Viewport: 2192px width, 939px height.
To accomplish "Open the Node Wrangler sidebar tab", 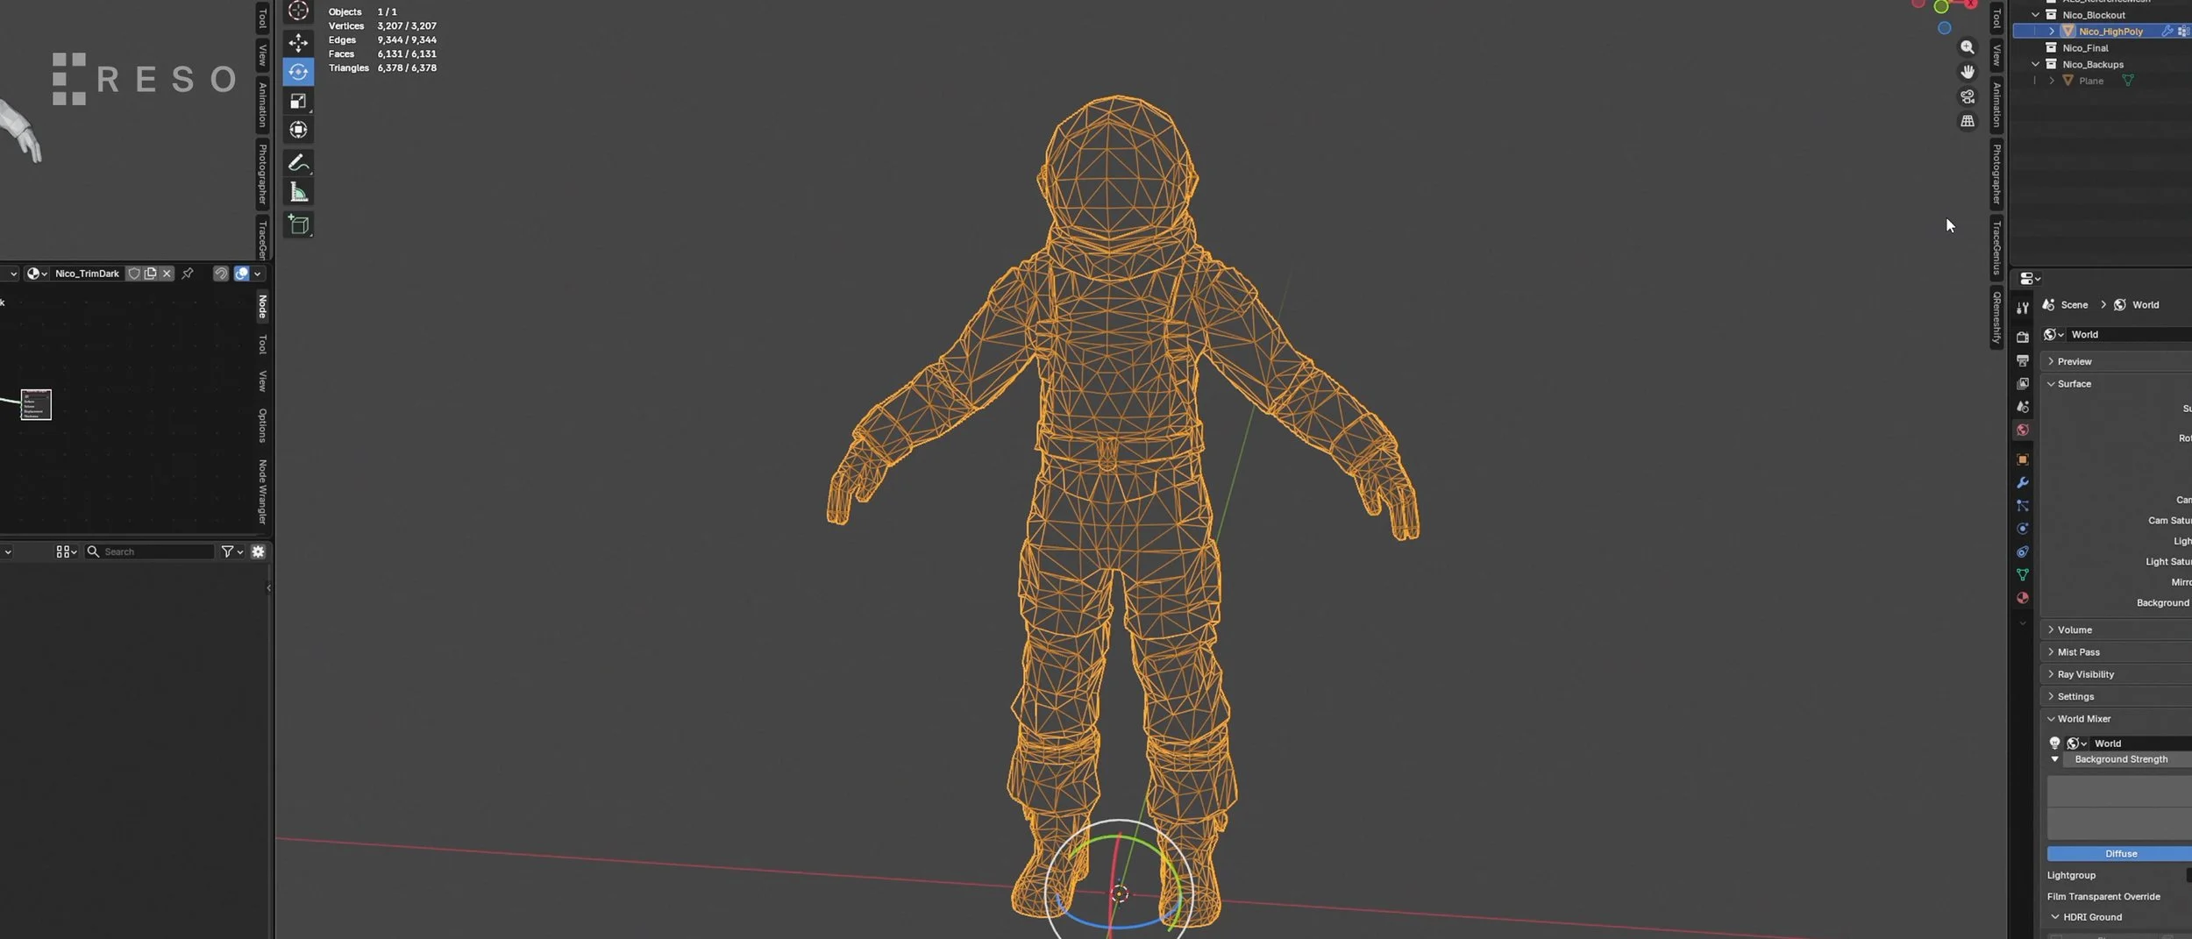I will [262, 492].
